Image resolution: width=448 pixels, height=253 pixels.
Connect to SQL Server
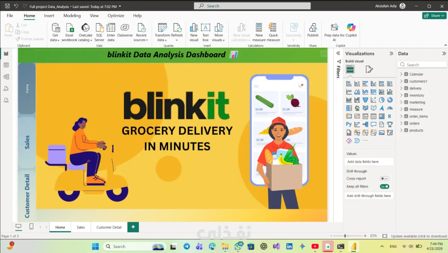[x=99, y=32]
